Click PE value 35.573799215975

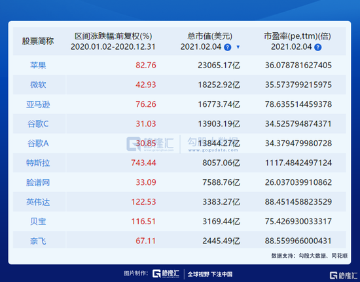[298, 85]
